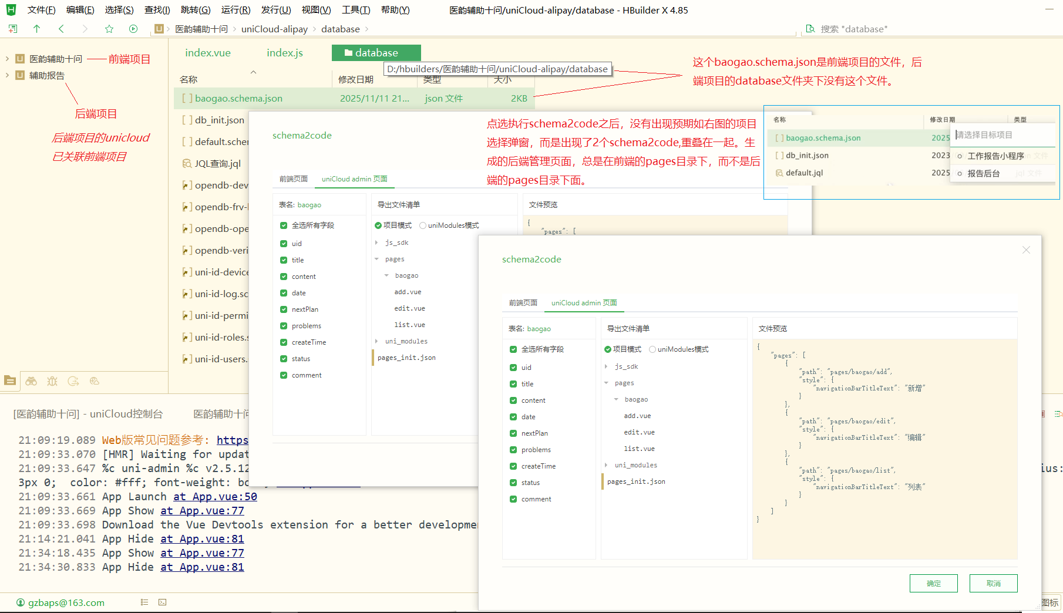The image size is (1063, 613).
Task: Uncheck the nextPlan field in front dialog
Action: tap(513, 433)
